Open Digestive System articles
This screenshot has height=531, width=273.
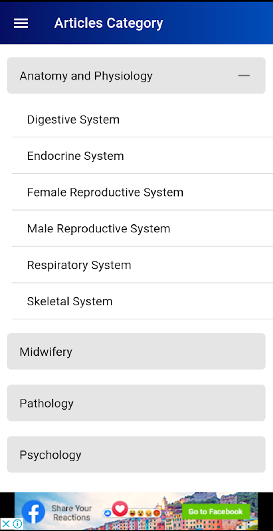pos(73,119)
